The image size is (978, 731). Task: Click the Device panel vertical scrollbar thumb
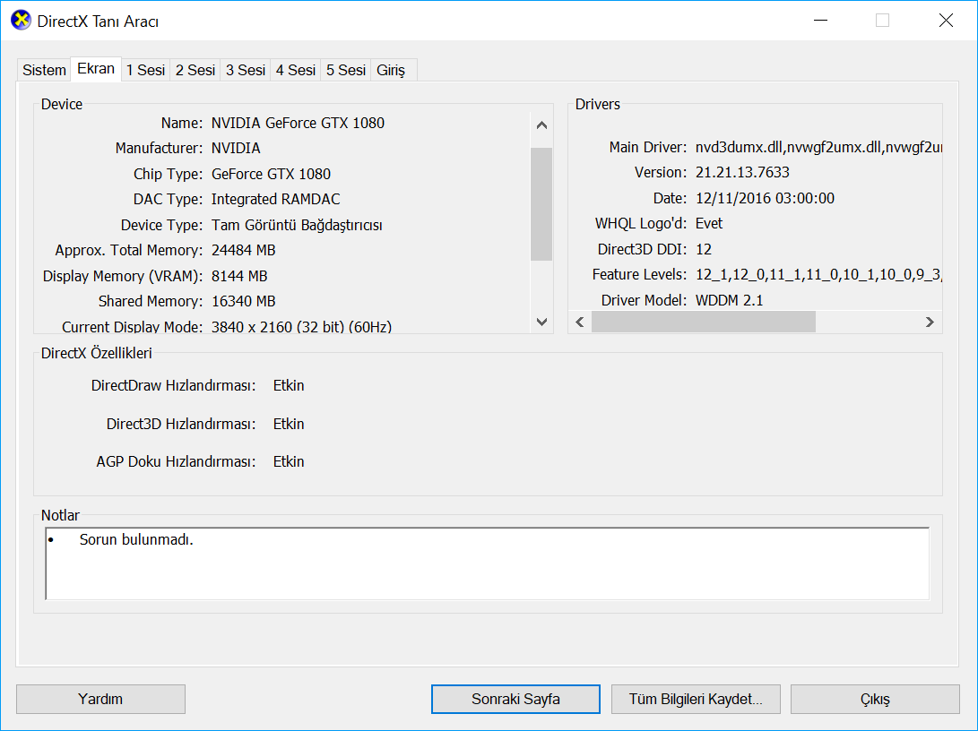(541, 203)
